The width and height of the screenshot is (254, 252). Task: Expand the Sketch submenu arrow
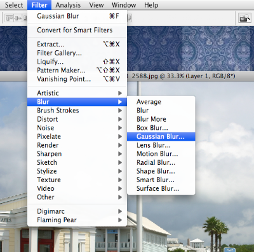tap(120, 162)
